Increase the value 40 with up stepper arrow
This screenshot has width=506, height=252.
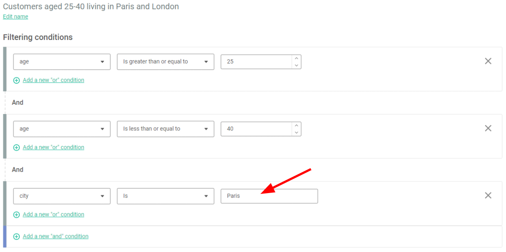pyautogui.click(x=297, y=125)
